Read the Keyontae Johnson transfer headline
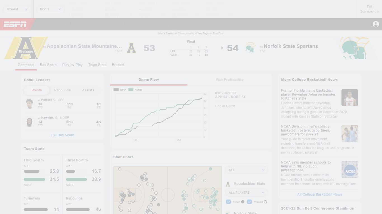The image size is (382, 214). 308,94
